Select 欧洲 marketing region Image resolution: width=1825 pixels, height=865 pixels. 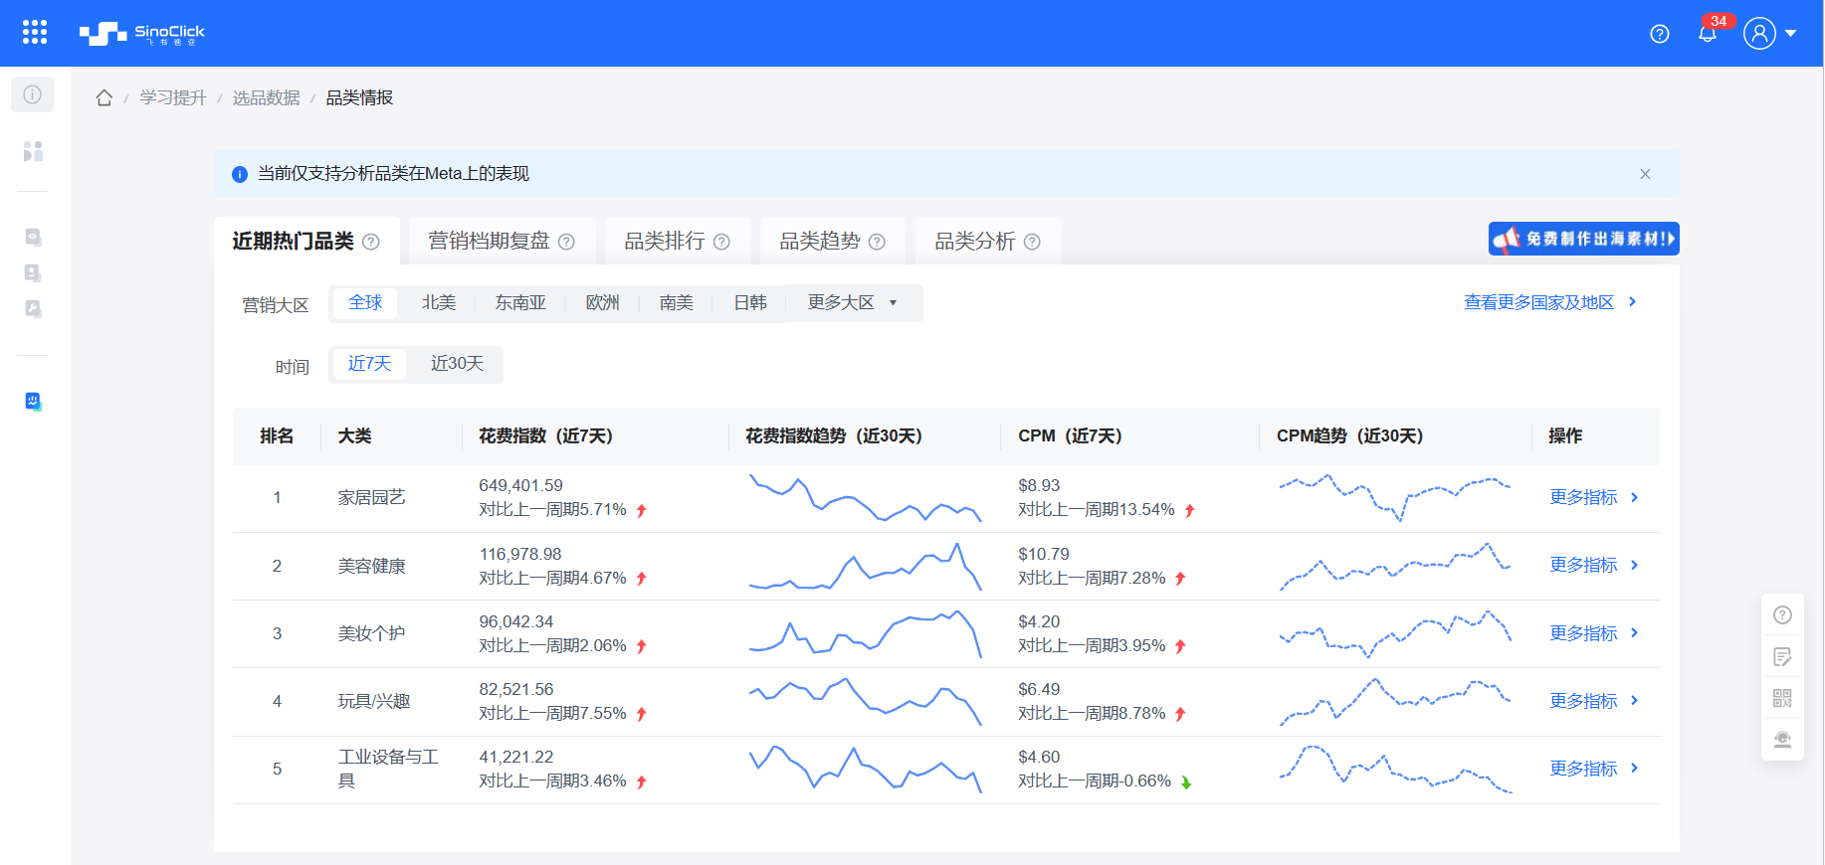click(x=603, y=303)
